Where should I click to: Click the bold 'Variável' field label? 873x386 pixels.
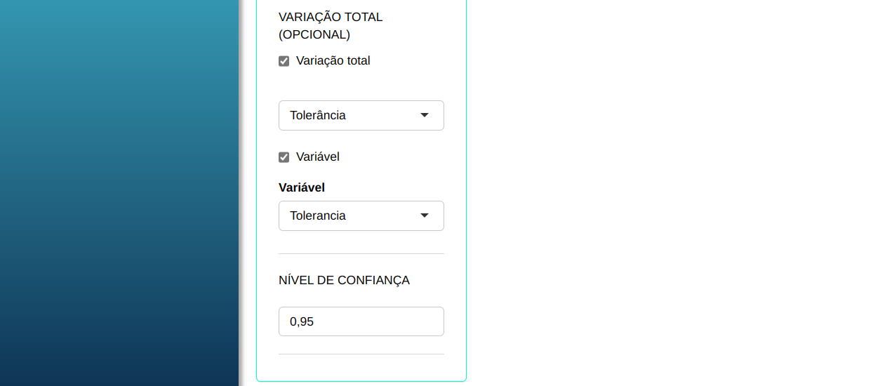pos(302,187)
